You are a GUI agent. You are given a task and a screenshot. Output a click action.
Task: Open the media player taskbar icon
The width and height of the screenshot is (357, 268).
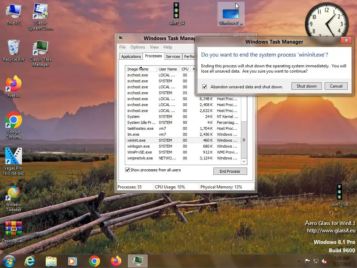73,261
